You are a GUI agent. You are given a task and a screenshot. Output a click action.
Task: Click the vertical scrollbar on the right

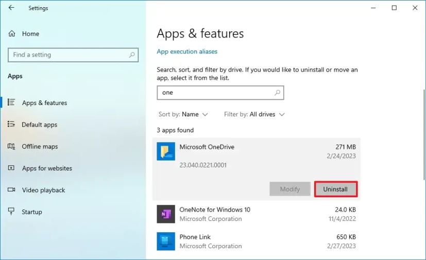click(424, 134)
